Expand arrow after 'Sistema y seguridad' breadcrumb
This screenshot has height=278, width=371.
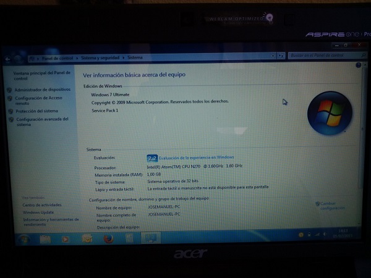[x=124, y=57]
